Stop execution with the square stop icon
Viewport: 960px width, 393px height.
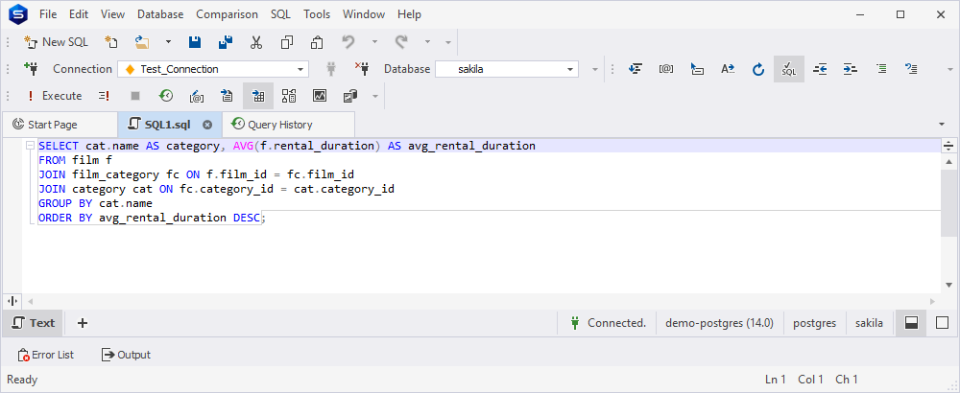135,96
